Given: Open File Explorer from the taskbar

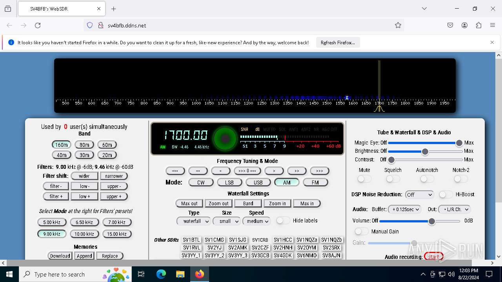Looking at the screenshot, I should tap(180, 274).
